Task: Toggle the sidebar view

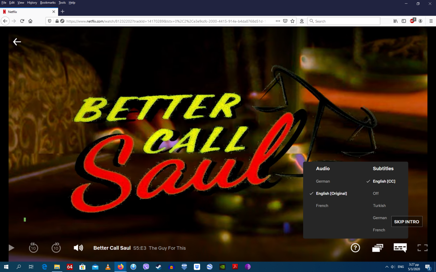Action: [x=404, y=21]
